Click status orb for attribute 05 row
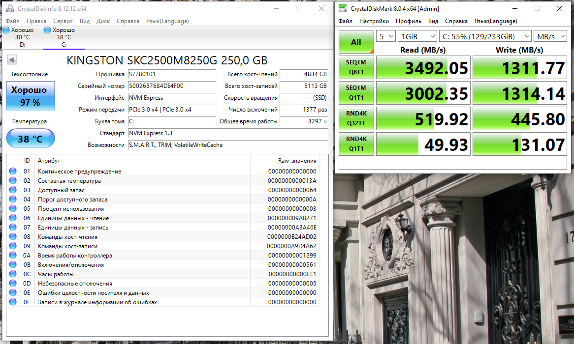 click(x=13, y=209)
